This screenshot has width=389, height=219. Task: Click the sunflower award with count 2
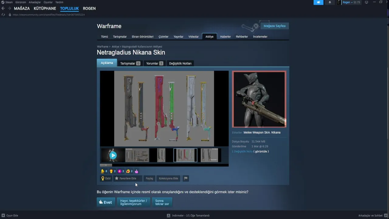pos(128,171)
